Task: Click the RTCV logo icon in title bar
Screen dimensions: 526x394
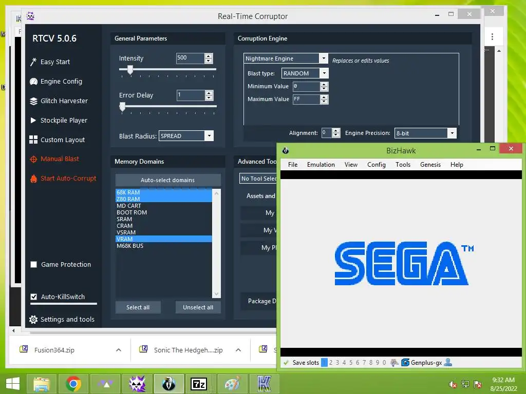Action: point(30,16)
